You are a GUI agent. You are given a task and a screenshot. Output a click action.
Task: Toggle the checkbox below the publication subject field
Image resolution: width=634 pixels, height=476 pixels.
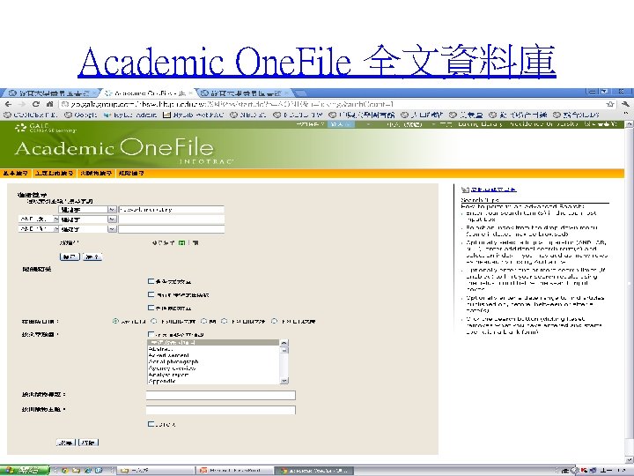coord(151,424)
